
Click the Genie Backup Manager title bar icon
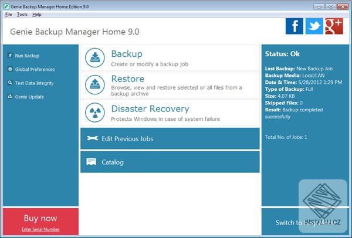click(6, 6)
